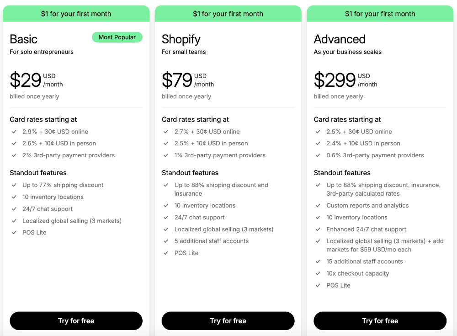This screenshot has height=336, width=457.
Task: Click the green $1 first month banner above Basic
Action: pyautogui.click(x=76, y=14)
